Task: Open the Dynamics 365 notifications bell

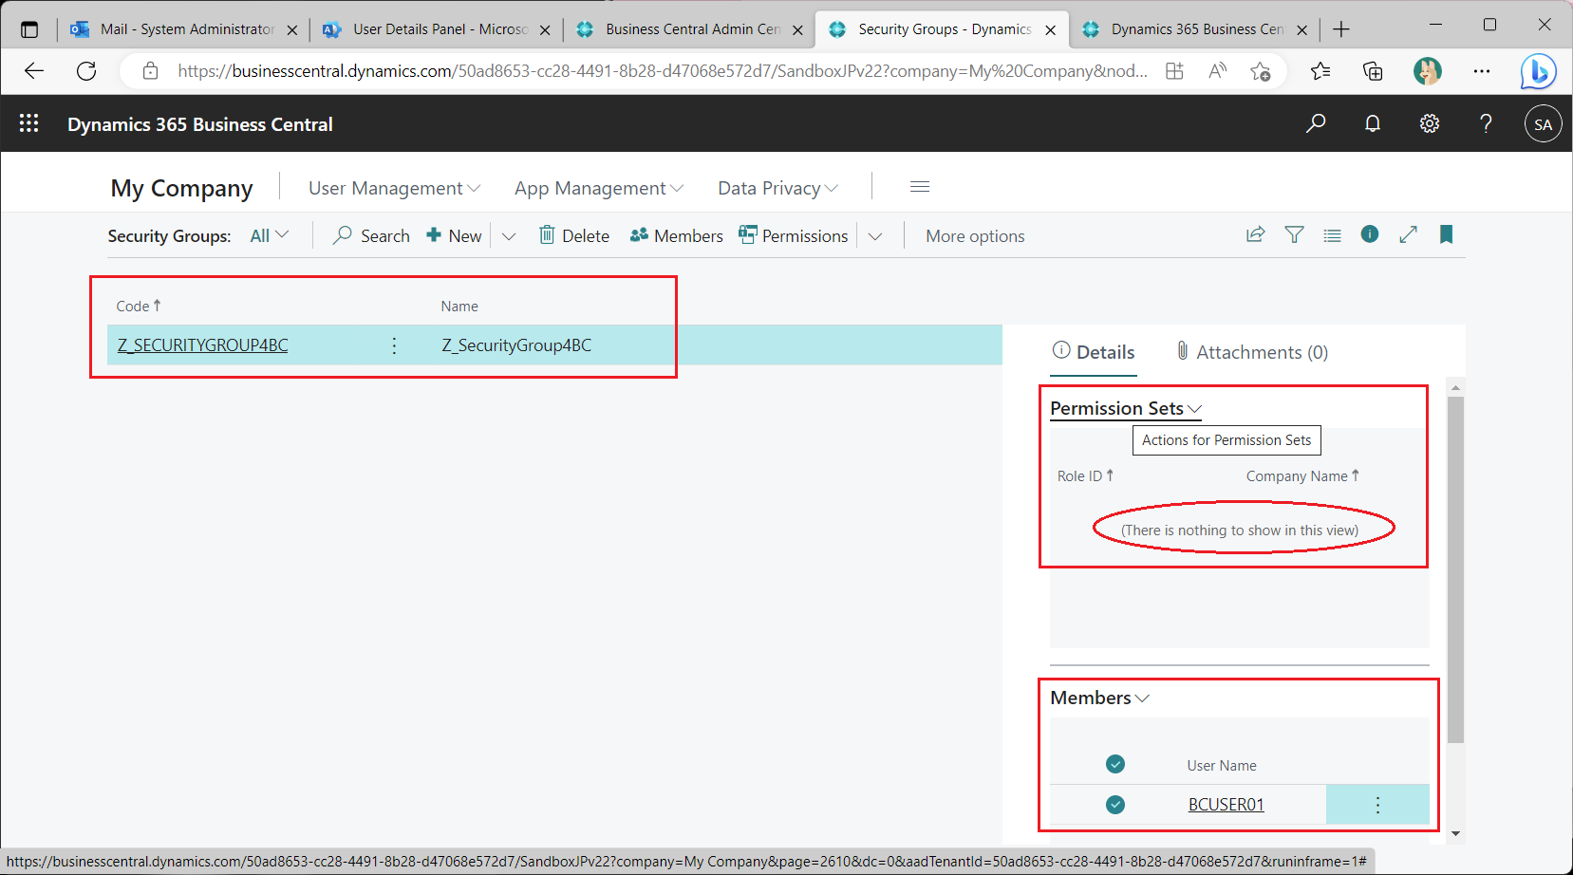Action: [1373, 122]
